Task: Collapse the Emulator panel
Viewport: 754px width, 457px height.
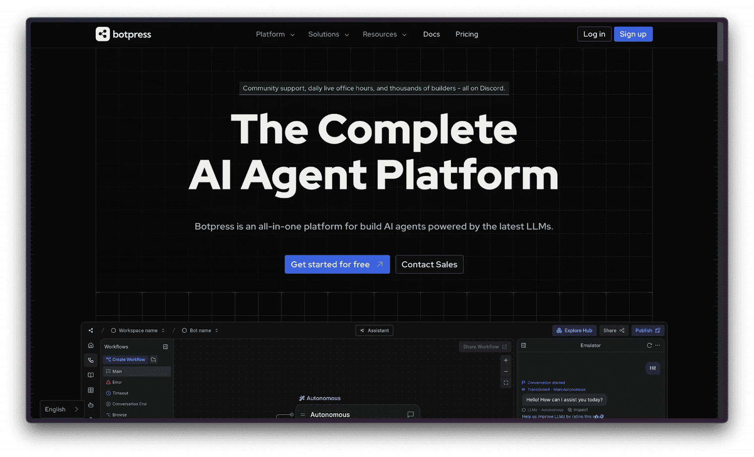Action: [x=523, y=345]
